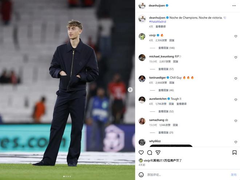The width and height of the screenshot is (240, 180).
Task: Open deanhuijsen profile avatar in header
Action: click(142, 6)
